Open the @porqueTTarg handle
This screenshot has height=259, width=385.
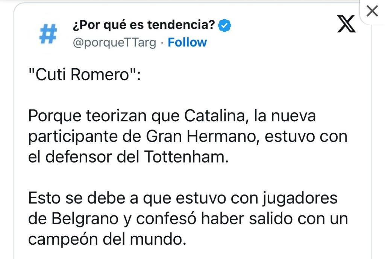[114, 42]
